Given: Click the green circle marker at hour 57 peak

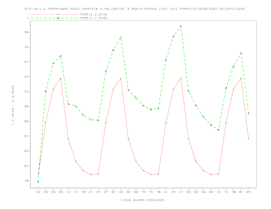Looking at the screenshot, I should coord(181,26).
